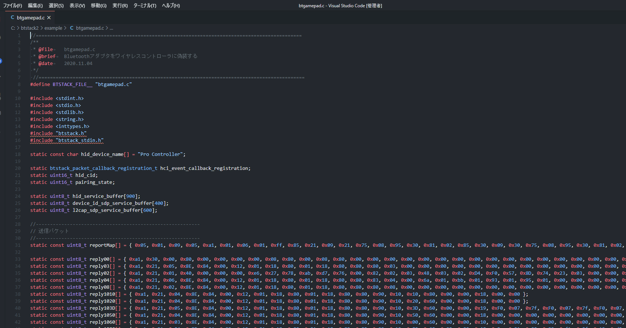The width and height of the screenshot is (626, 328).
Task: Click the hci_event_callback_registration variable
Action: pyautogui.click(x=204, y=168)
